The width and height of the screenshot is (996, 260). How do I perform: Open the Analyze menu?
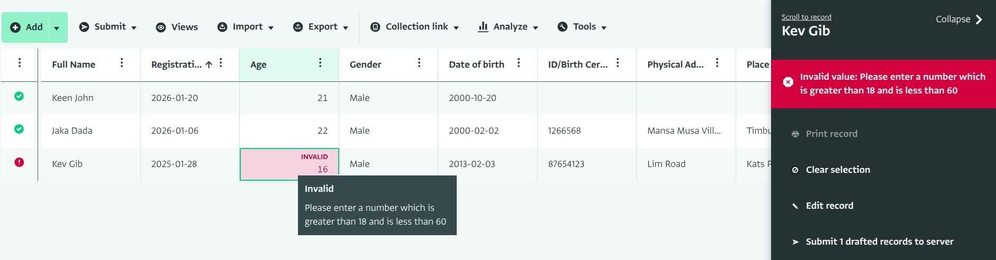click(508, 27)
